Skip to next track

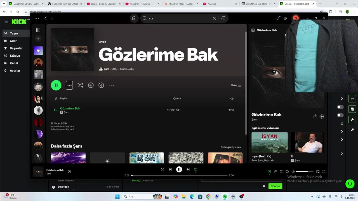(188, 169)
